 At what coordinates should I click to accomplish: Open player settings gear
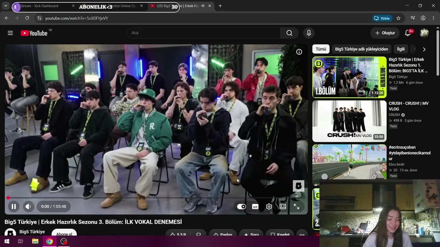click(269, 207)
